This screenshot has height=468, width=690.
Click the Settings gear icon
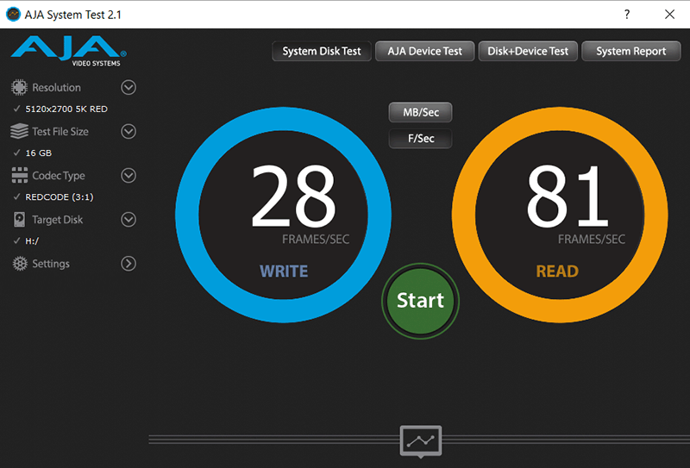click(x=20, y=264)
